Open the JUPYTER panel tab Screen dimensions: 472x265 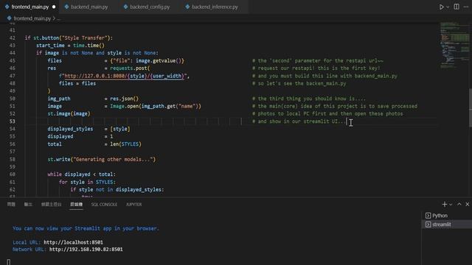pyautogui.click(x=133, y=205)
